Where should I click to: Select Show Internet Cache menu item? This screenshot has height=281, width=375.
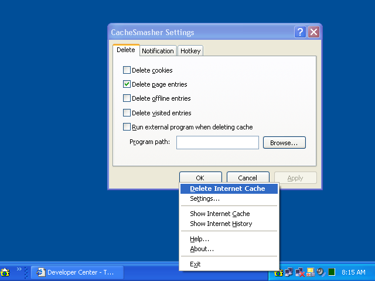pos(229,214)
